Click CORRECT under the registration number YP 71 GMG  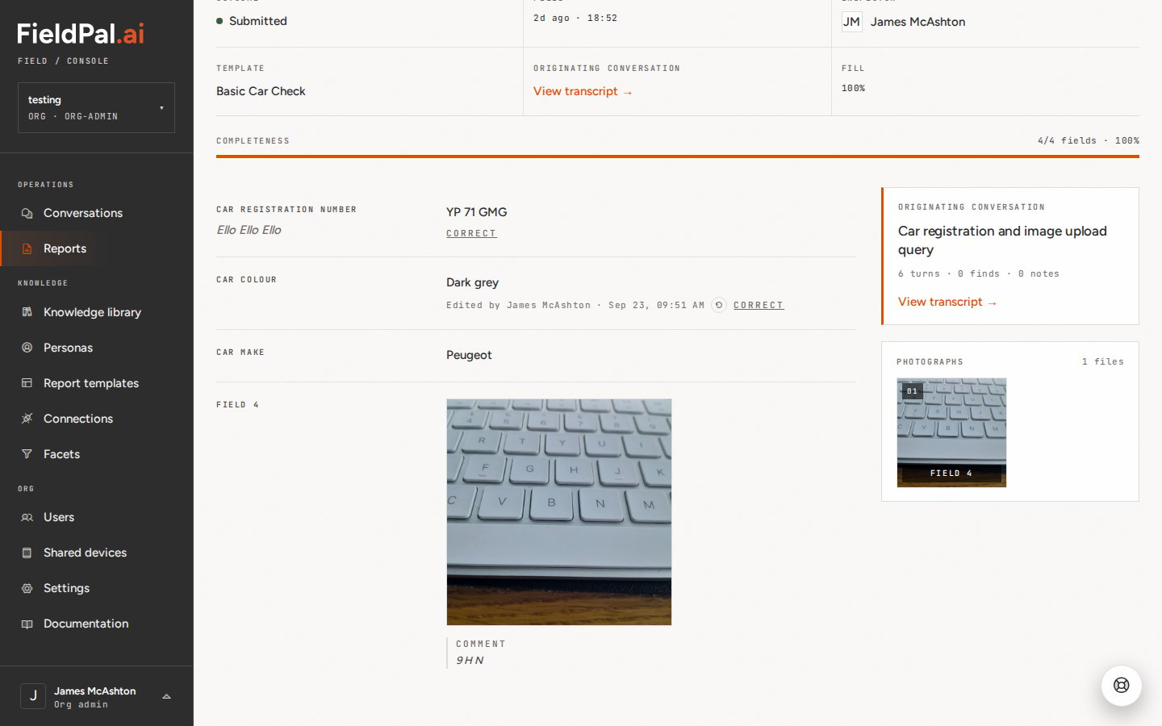[x=471, y=233]
